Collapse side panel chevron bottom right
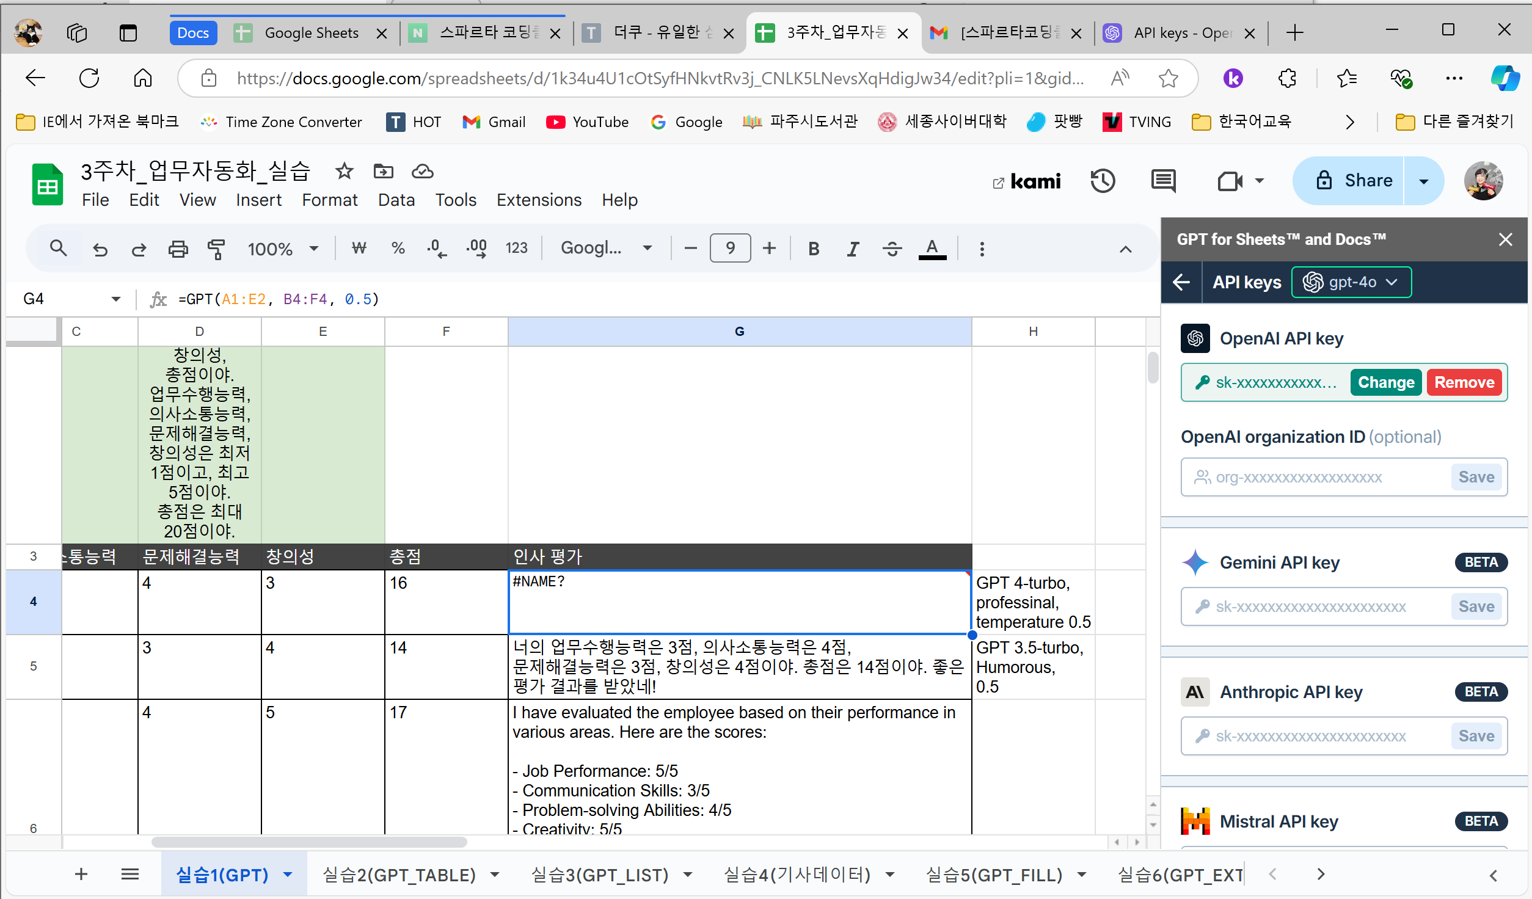This screenshot has width=1532, height=899. click(1494, 876)
